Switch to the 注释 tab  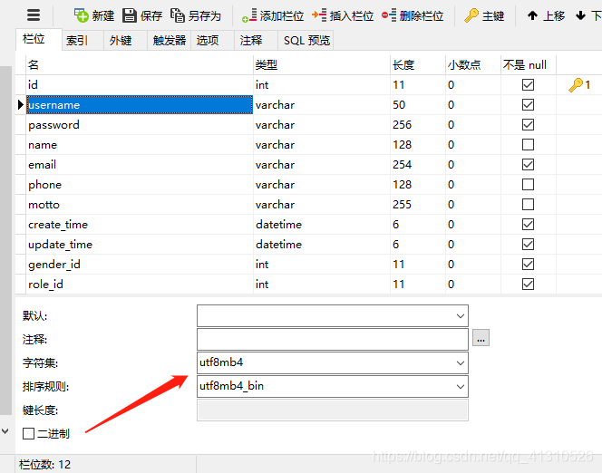click(256, 40)
